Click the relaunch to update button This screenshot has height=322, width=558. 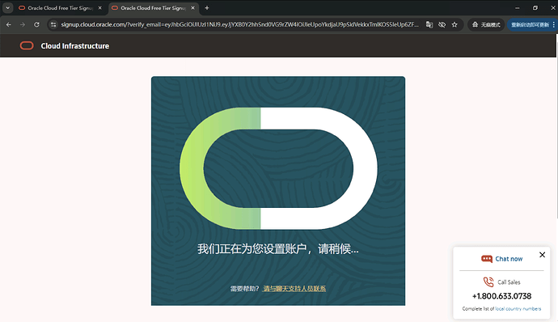tap(530, 24)
